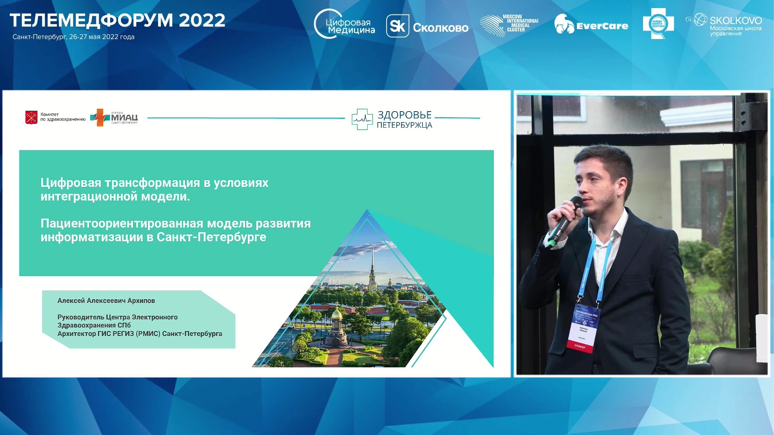The height and width of the screenshot is (435, 774).
Task: Click the Пациентоориентированная модель развития heading
Action: pos(175,230)
